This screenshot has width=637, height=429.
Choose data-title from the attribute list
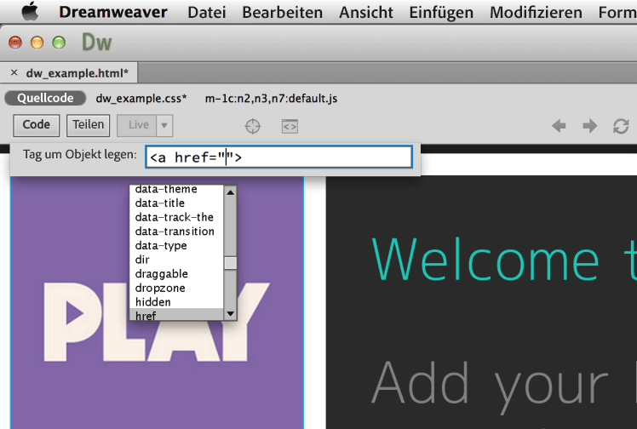pyautogui.click(x=176, y=203)
